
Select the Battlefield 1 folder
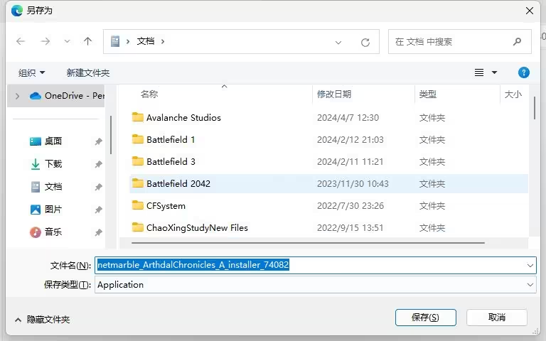pos(171,139)
